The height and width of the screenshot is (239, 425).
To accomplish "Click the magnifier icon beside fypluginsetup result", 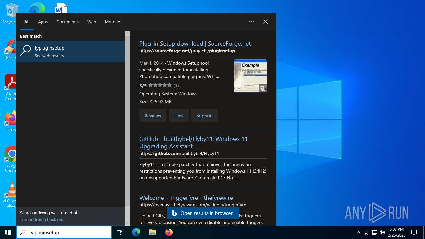I will tap(25, 51).
